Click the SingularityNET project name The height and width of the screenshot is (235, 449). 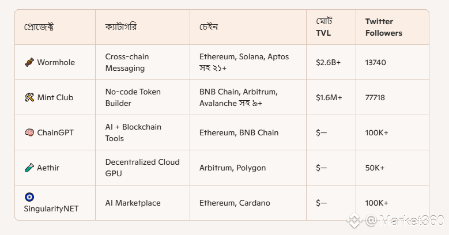coord(51,209)
